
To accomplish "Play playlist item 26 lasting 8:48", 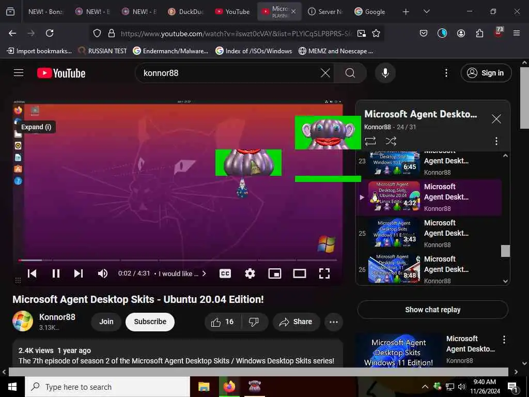I will (429, 269).
